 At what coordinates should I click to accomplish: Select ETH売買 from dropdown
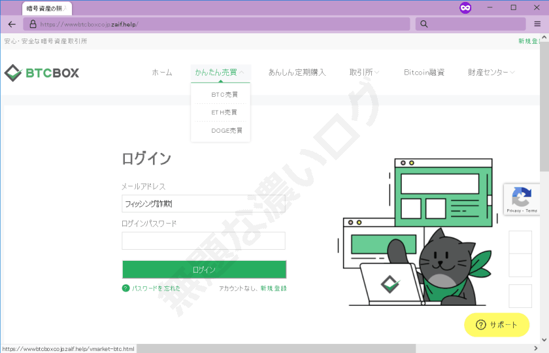(224, 112)
